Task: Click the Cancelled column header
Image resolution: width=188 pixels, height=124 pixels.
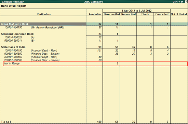Action: click(162, 14)
